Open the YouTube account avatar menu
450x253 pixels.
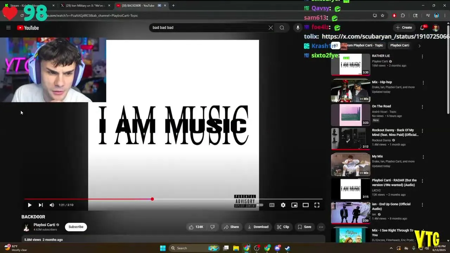click(436, 28)
